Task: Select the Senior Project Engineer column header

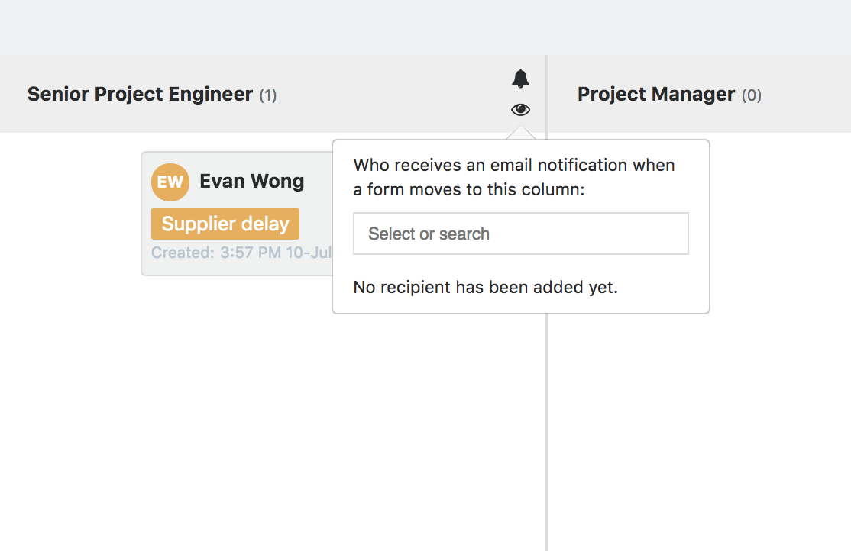Action: 140,95
